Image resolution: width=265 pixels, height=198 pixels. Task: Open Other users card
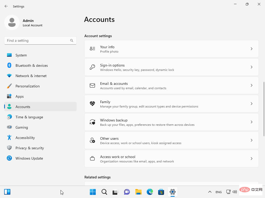(x=172, y=140)
